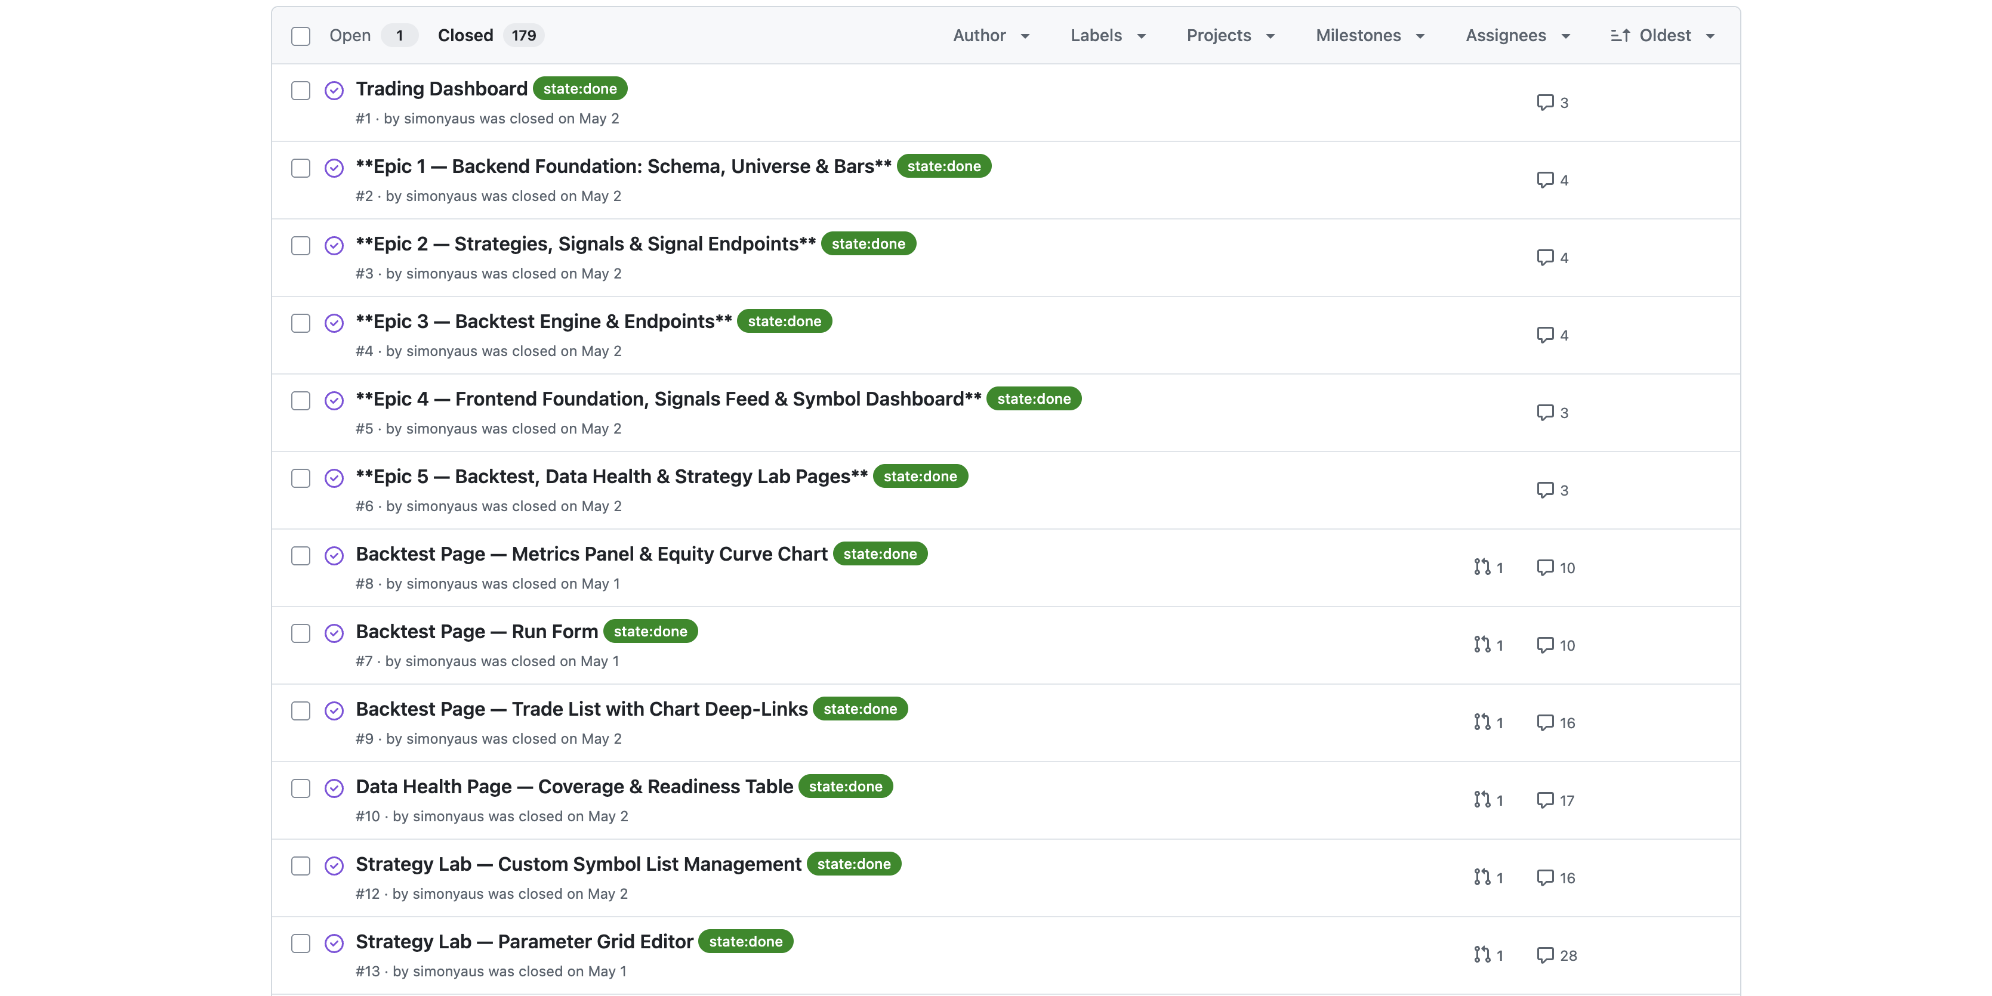Open 16 comments on Custom Symbol List issue

(x=1556, y=878)
